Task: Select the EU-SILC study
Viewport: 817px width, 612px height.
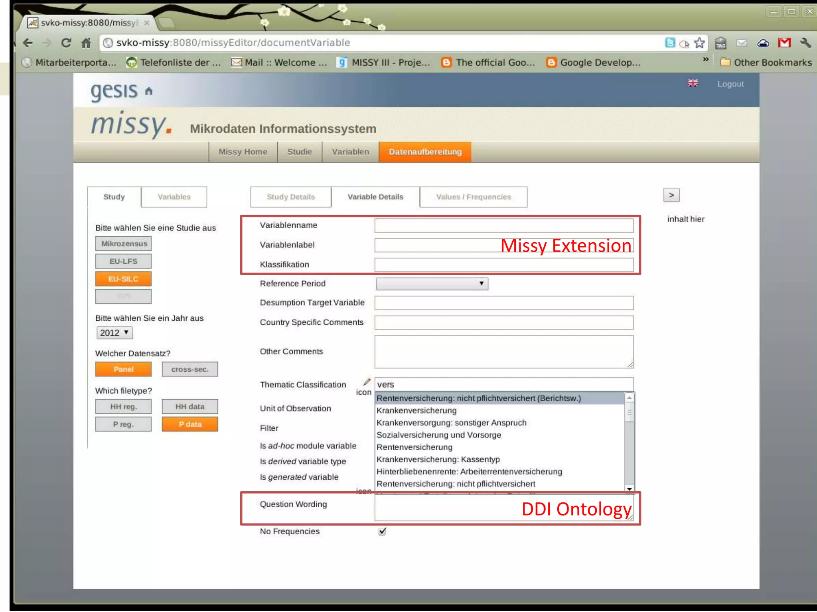Action: (123, 279)
